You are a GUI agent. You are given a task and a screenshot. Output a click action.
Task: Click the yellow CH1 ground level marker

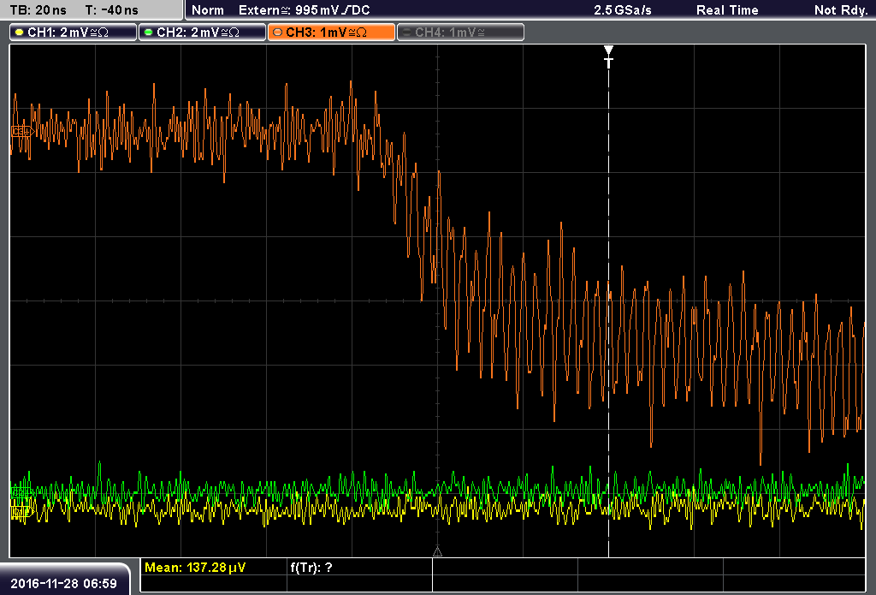coord(21,510)
